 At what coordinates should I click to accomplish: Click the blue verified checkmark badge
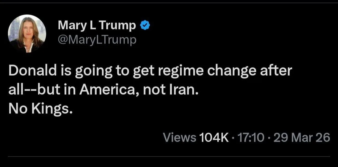tap(145, 25)
